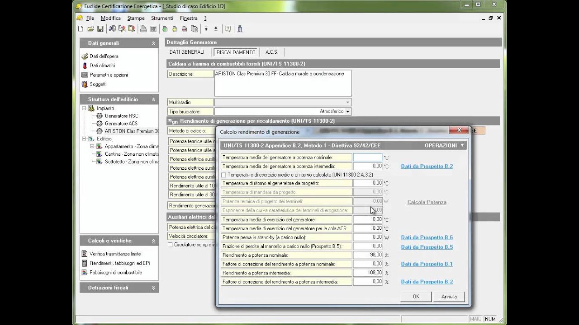The image size is (579, 325).
Task: Open Dati da Prospetto B.2 link beside Temperatura media
Action: [427, 166]
